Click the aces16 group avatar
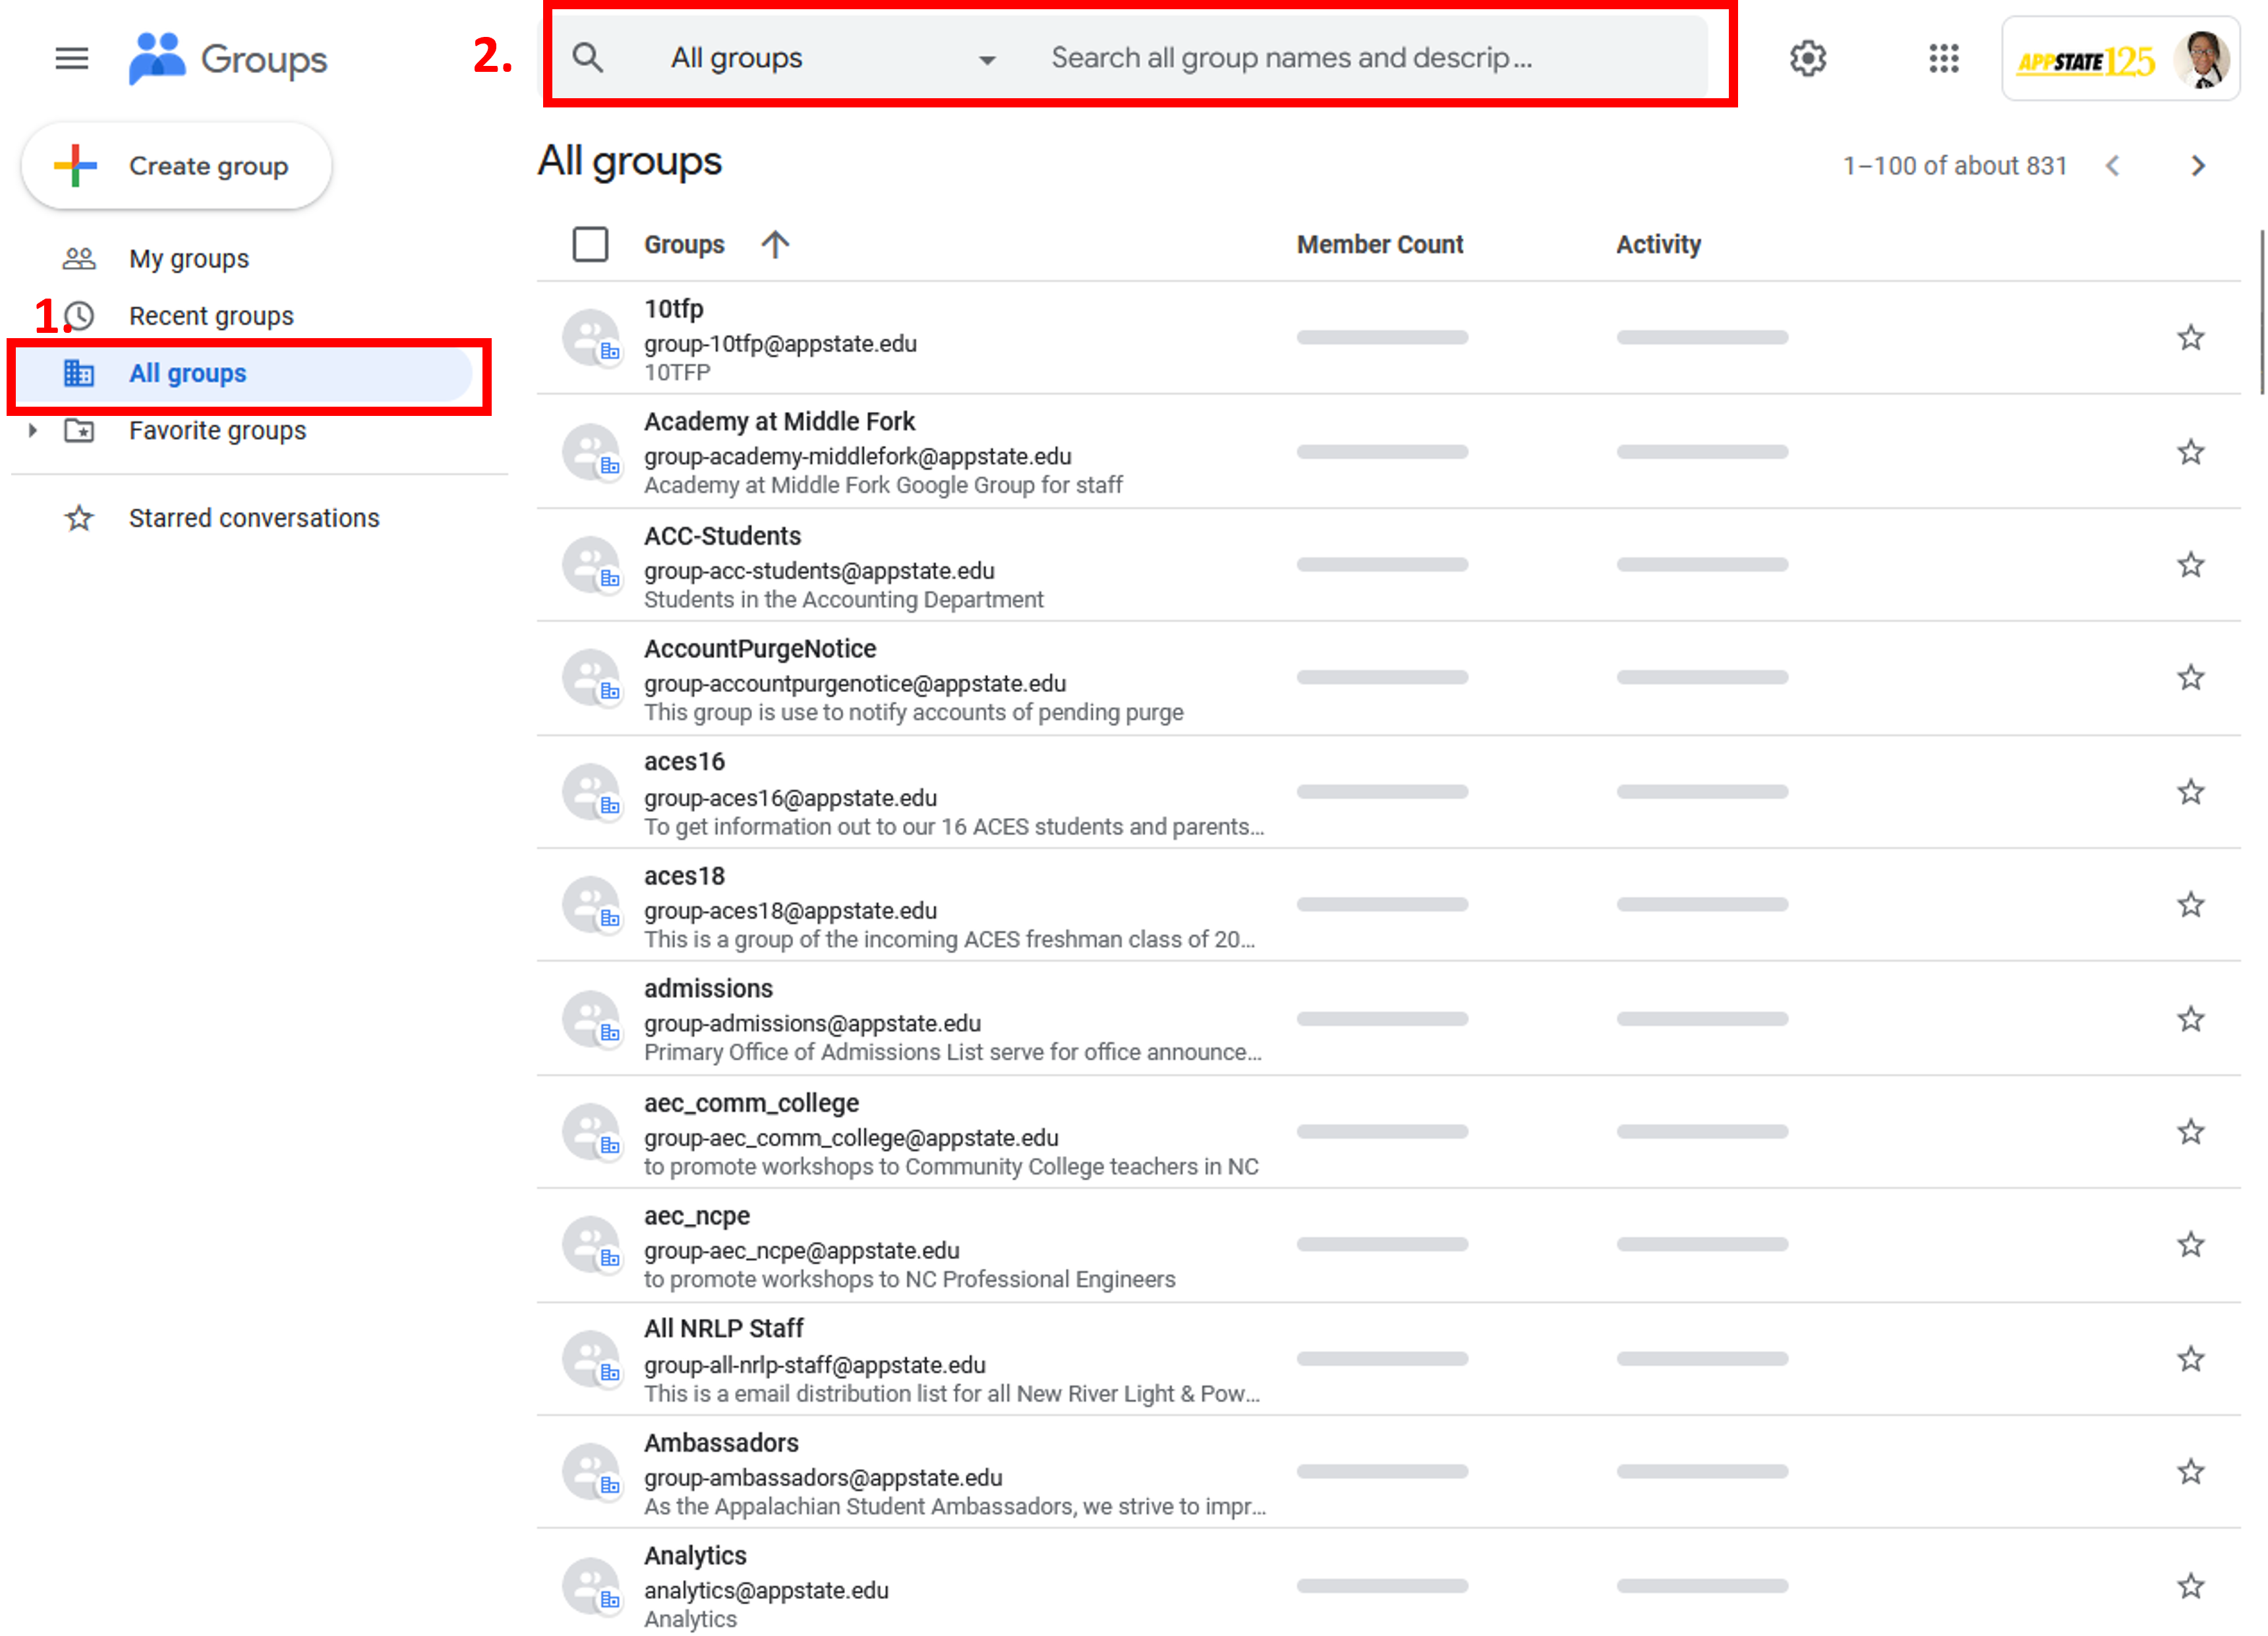 [x=592, y=792]
